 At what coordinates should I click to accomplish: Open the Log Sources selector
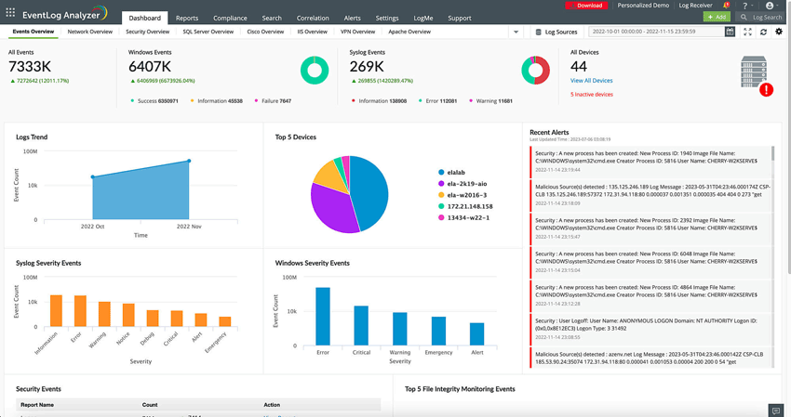tap(556, 32)
